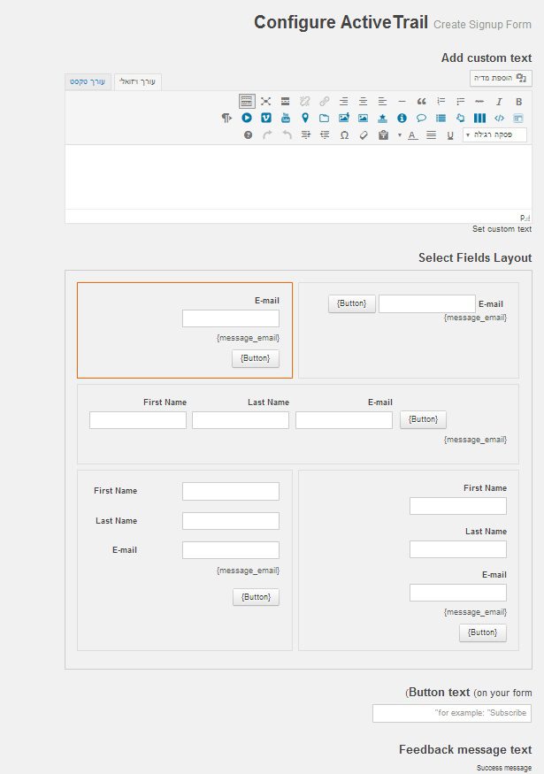Click the Vimeo icon in the toolbar
Screen dimensions: 544x774
(266, 118)
